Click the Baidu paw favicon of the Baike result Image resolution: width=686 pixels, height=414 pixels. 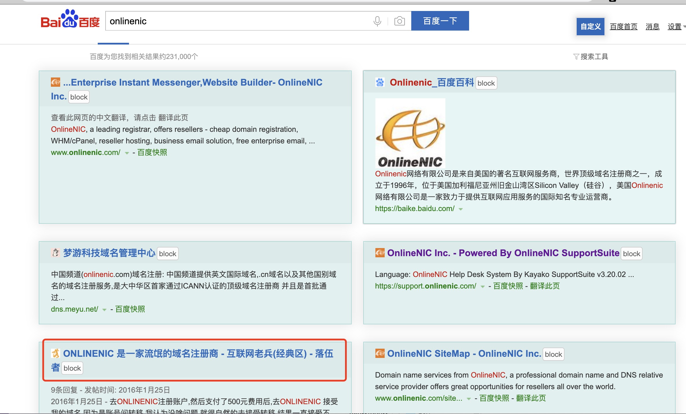[x=380, y=82]
